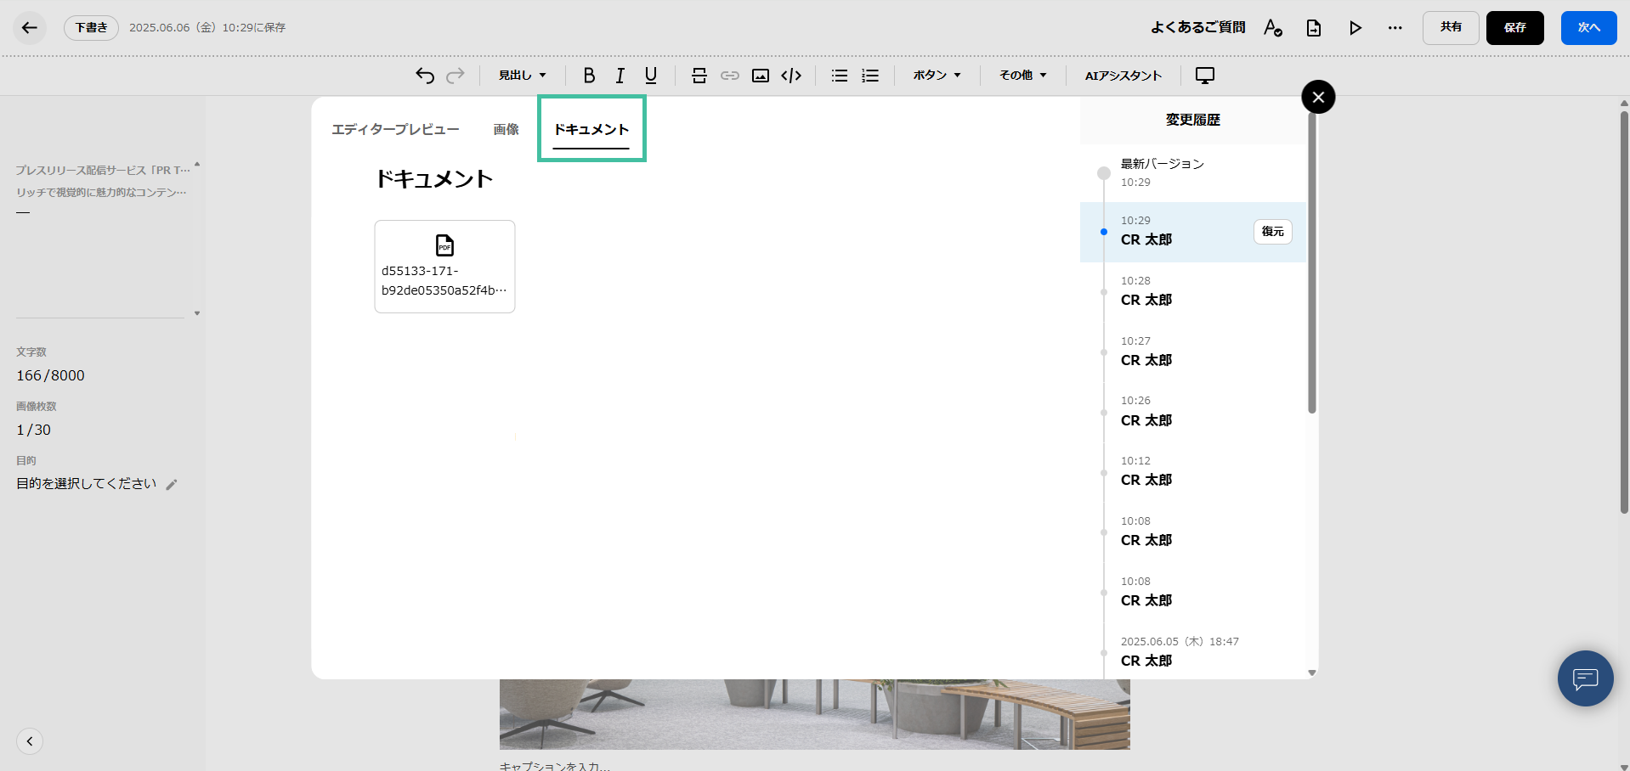Click the 次へ button
This screenshot has height=771, width=1630.
(1588, 28)
